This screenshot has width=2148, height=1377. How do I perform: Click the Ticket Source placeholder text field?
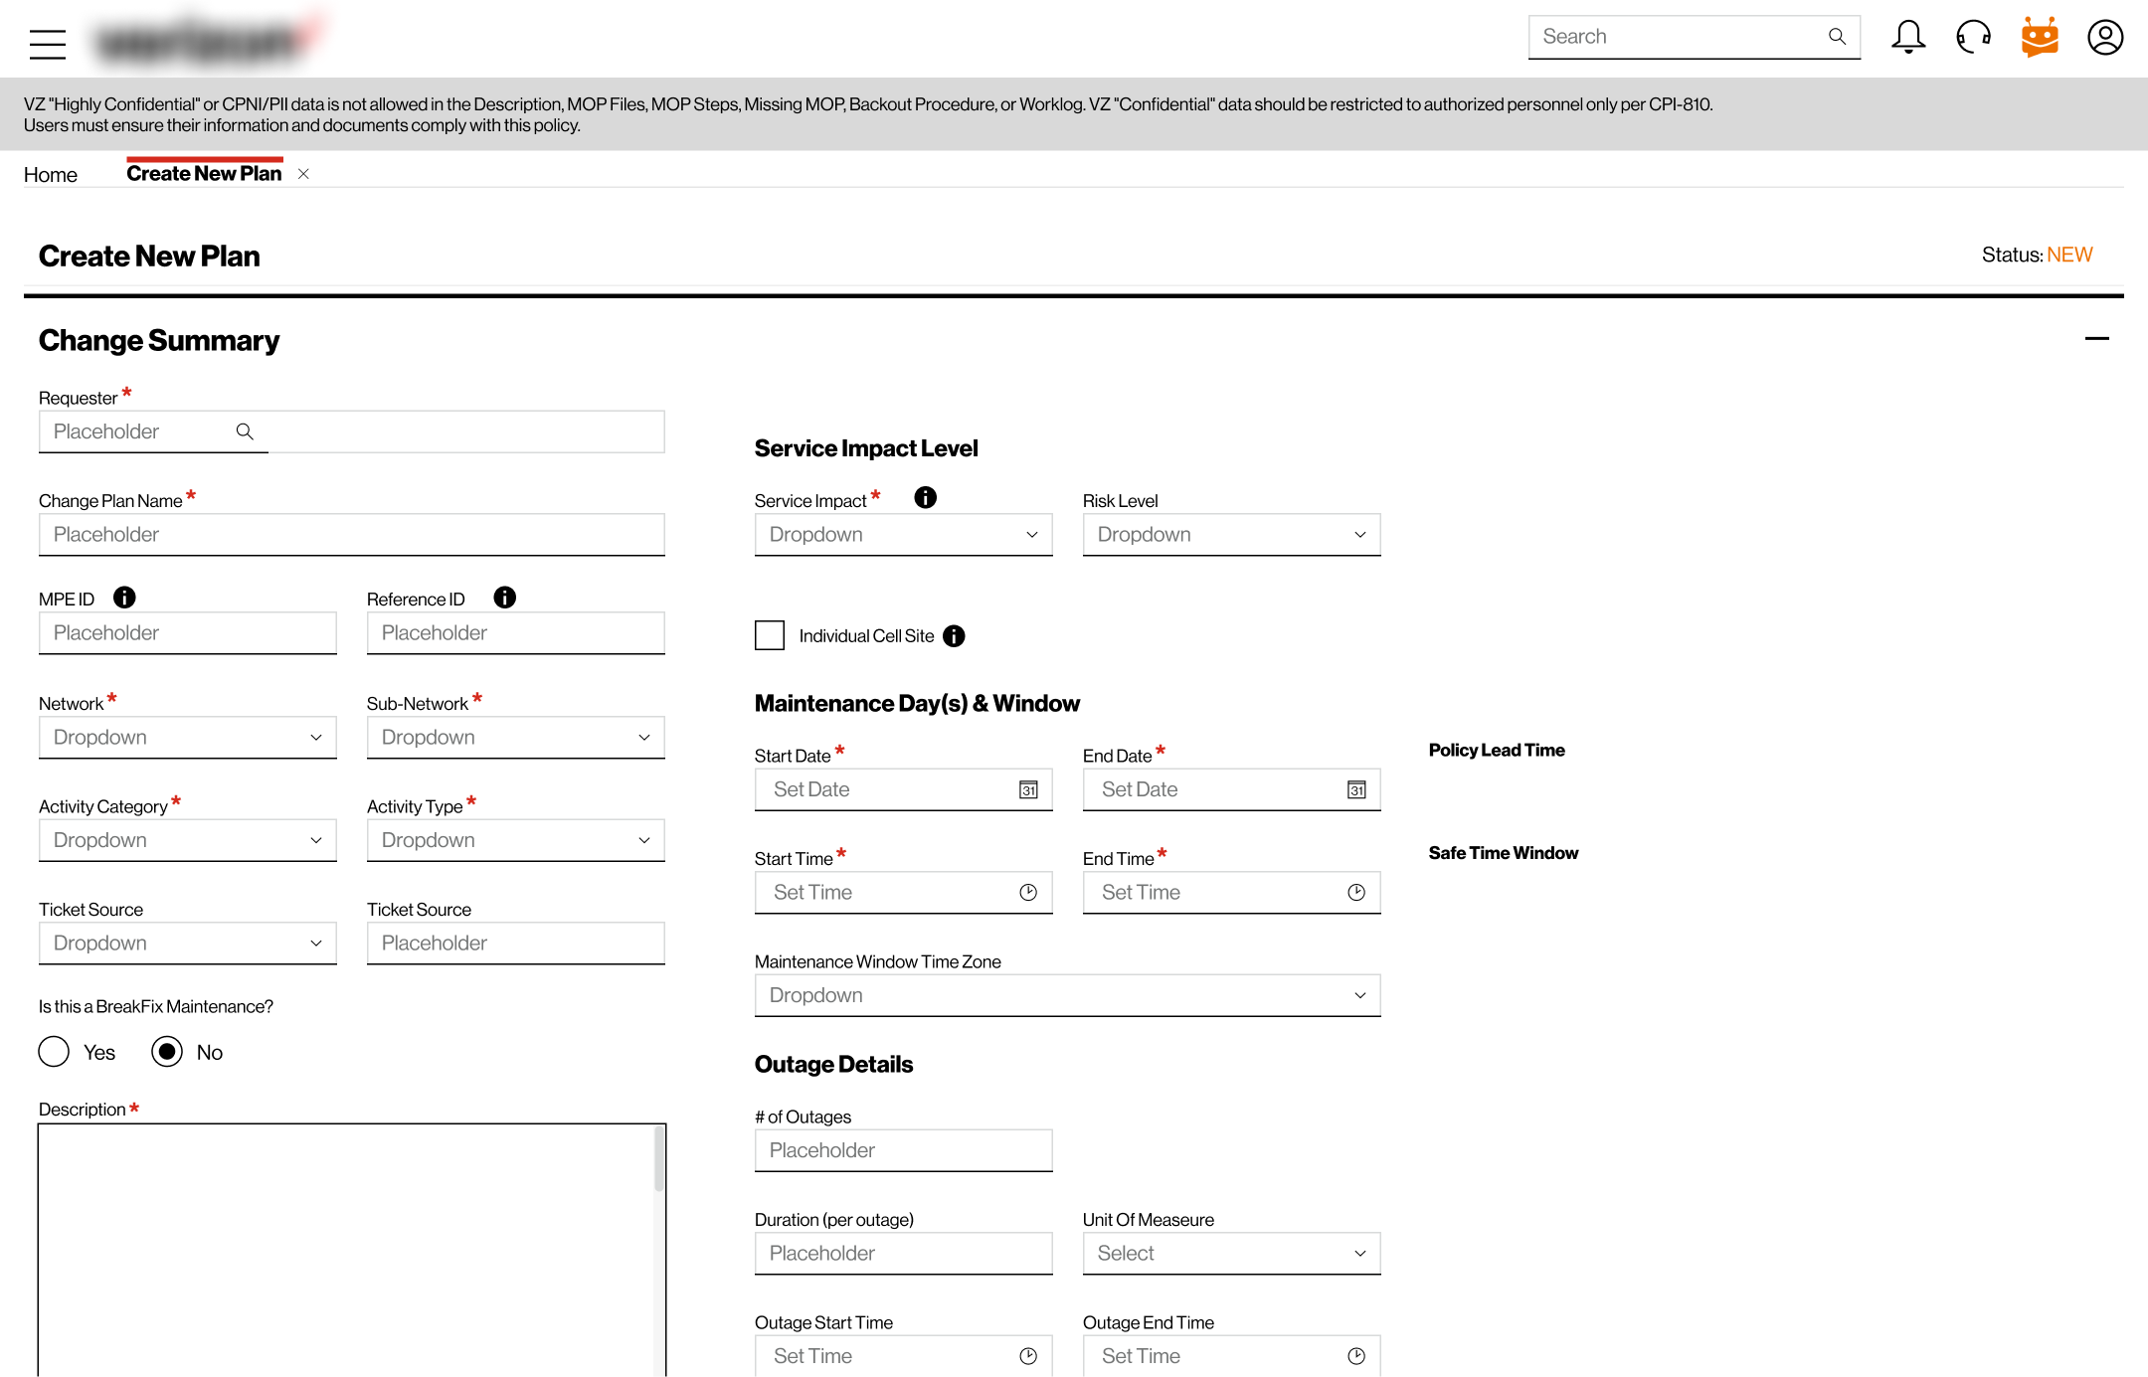516,944
